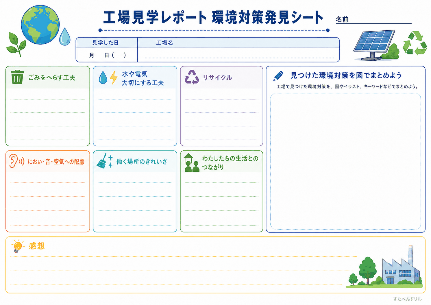Image resolution: width=431 pixels, height=305 pixels.
Task: Click the すたぺんドリル footer text
Action: [x=407, y=299]
